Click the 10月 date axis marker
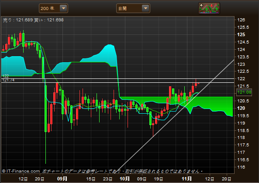The height and width of the screenshot is (183, 259). click(125, 179)
